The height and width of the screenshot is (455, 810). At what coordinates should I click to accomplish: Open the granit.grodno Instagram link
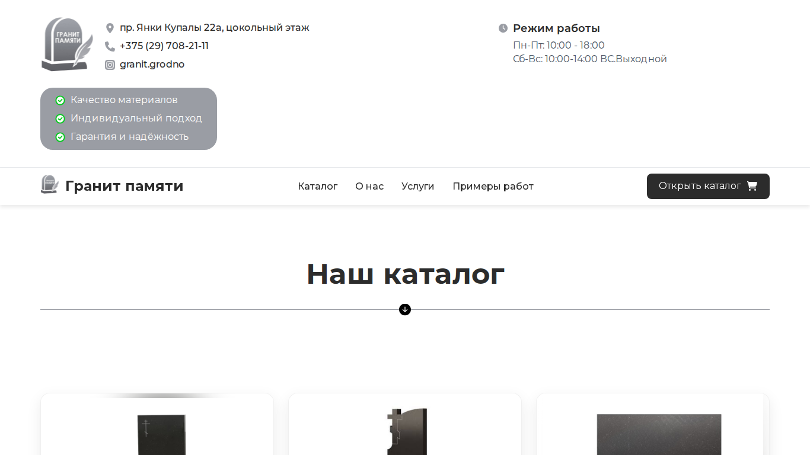[x=152, y=65]
